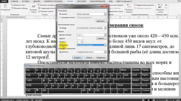Click the Начать с number field
This screenshot has height=101, width=181.
[79, 42]
